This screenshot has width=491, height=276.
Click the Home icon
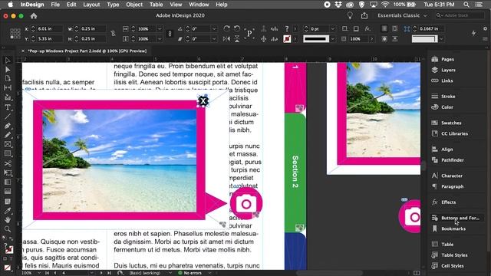coord(34,15)
